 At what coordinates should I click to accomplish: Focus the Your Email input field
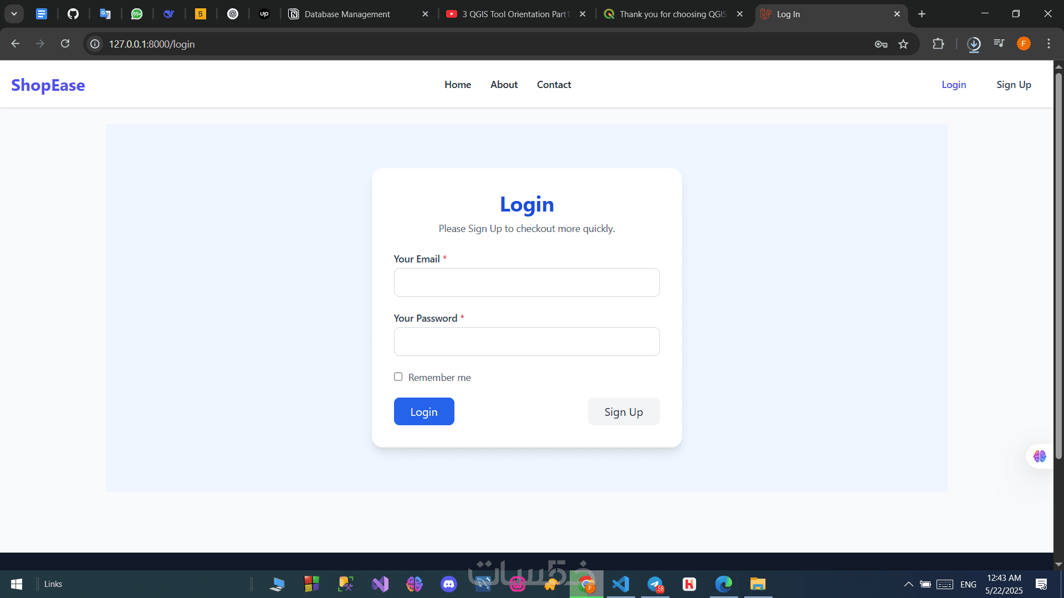point(526,282)
